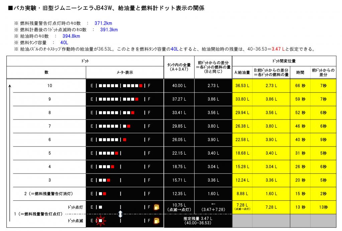Click the 10.75 L (点滅→点灯) cell
342x231 pixels.
pyautogui.click(x=179, y=207)
